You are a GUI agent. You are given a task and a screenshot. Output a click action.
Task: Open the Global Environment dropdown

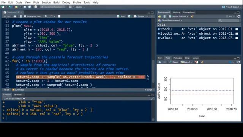point(170,20)
